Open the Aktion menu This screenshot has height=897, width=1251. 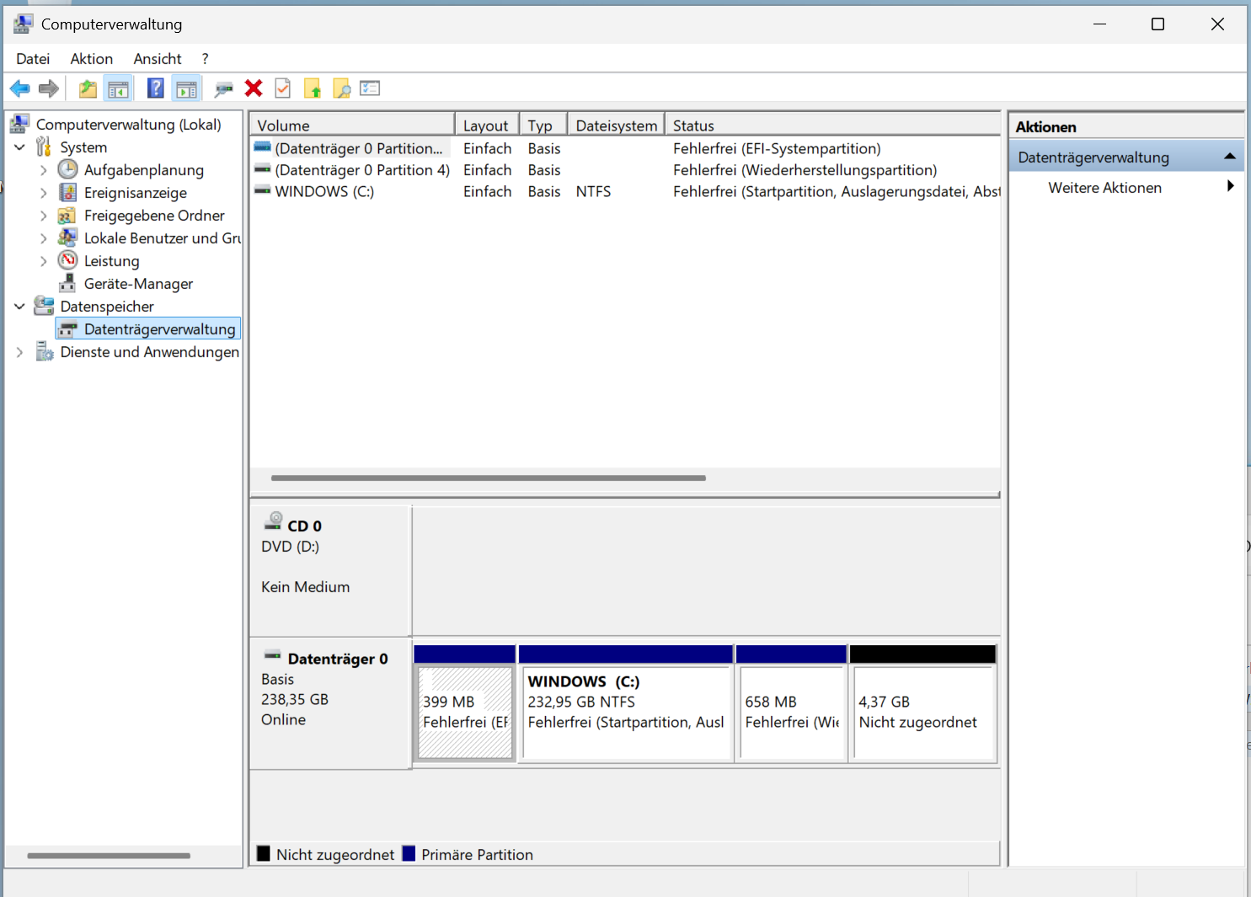91,59
